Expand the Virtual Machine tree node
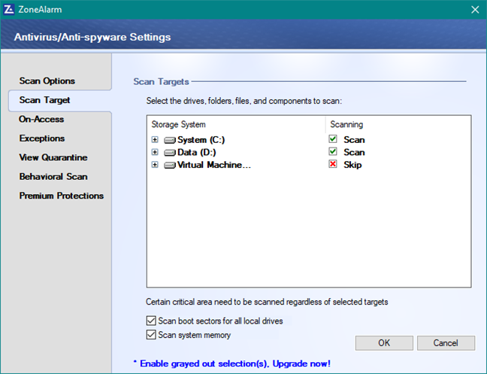The image size is (487, 374). click(x=155, y=165)
